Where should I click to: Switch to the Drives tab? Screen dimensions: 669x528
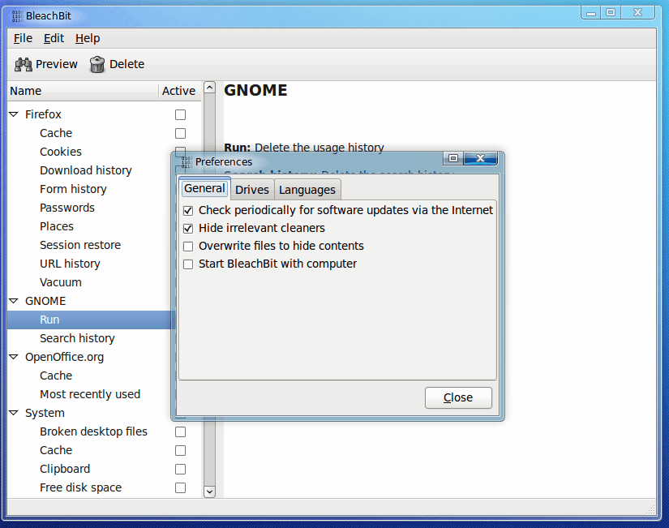pyautogui.click(x=252, y=190)
